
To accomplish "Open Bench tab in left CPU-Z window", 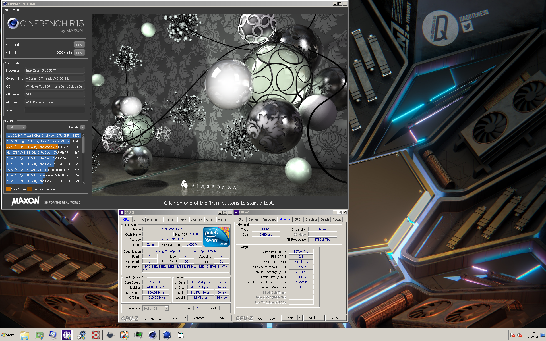I will click(210, 220).
